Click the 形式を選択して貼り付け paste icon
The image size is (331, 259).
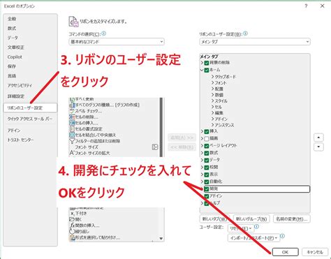pos(72,237)
